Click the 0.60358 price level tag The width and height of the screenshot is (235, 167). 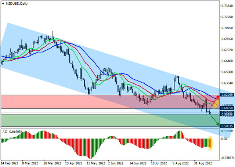coord(226,108)
